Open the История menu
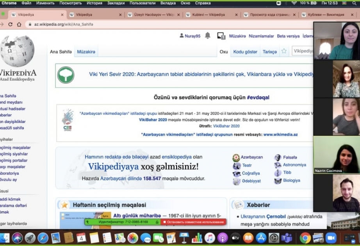Viewport: 360px width, 246px height. (94, 3)
